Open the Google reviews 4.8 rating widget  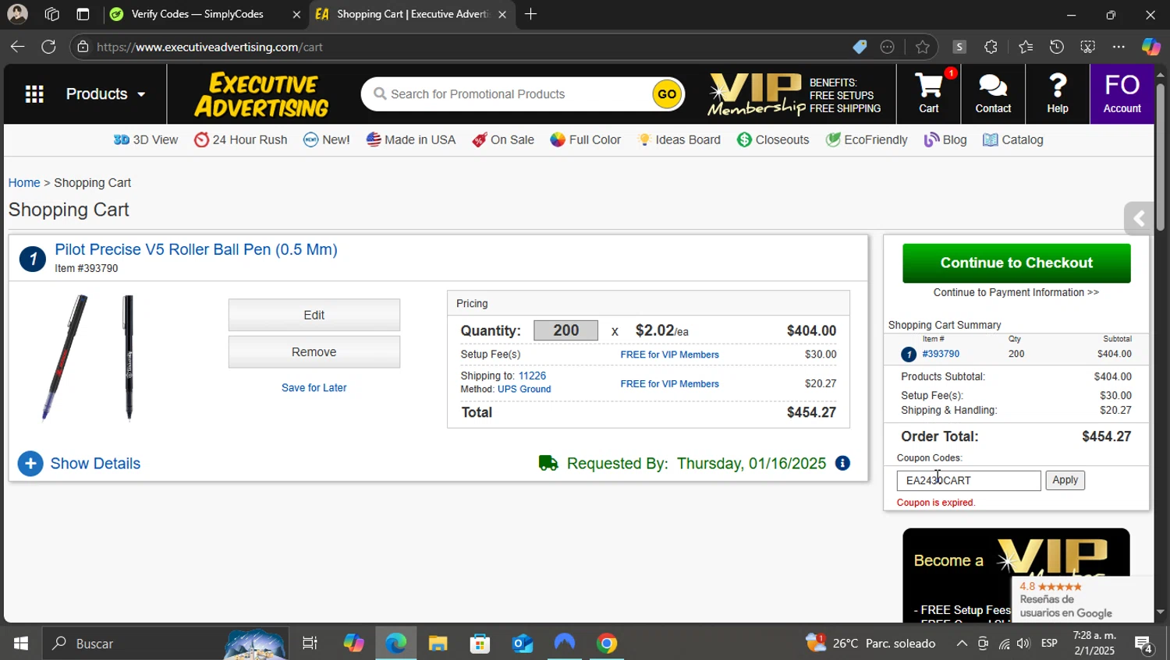[x=1083, y=600]
